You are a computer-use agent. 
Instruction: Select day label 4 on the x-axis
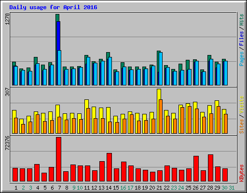pos(38,188)
